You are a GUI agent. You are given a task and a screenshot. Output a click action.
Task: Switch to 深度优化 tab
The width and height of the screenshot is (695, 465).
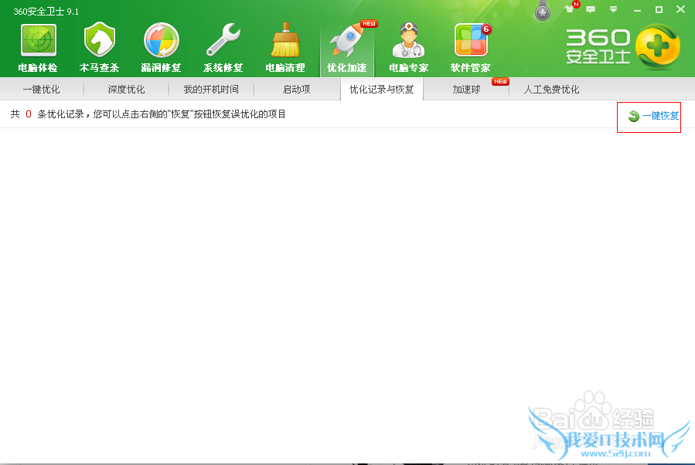click(126, 90)
